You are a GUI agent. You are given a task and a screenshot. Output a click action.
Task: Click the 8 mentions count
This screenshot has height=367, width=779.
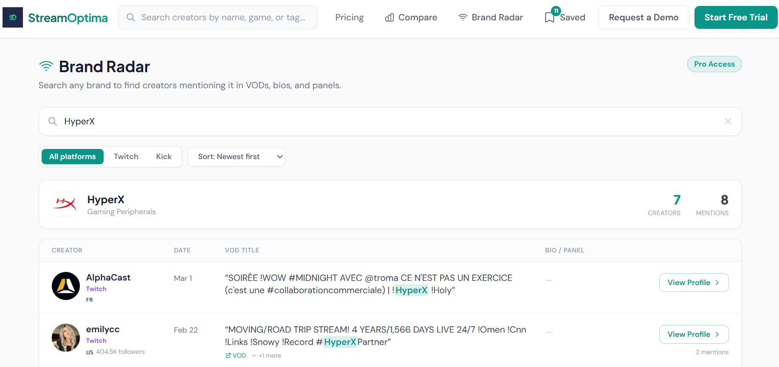725,200
